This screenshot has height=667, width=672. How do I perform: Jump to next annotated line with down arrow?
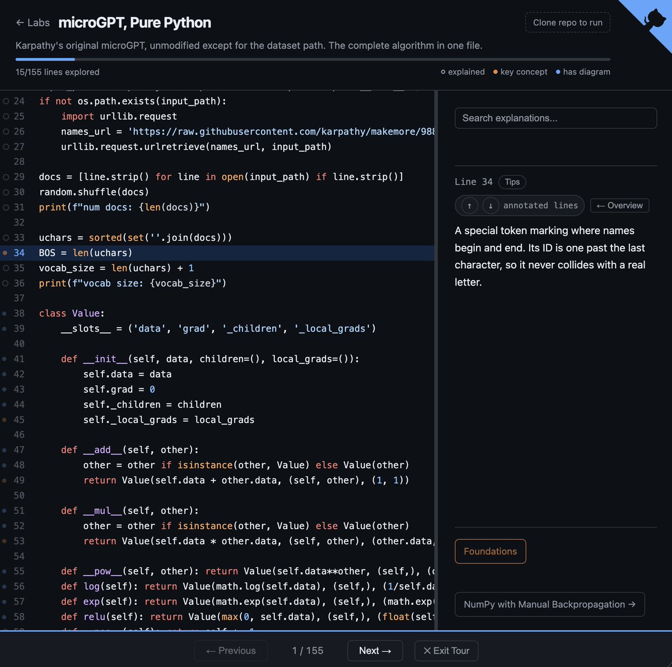tap(491, 206)
